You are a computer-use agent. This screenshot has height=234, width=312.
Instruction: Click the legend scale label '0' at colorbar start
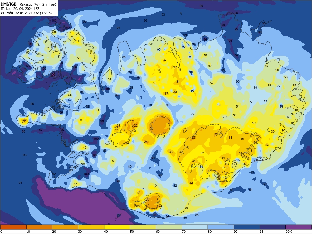point(1,232)
